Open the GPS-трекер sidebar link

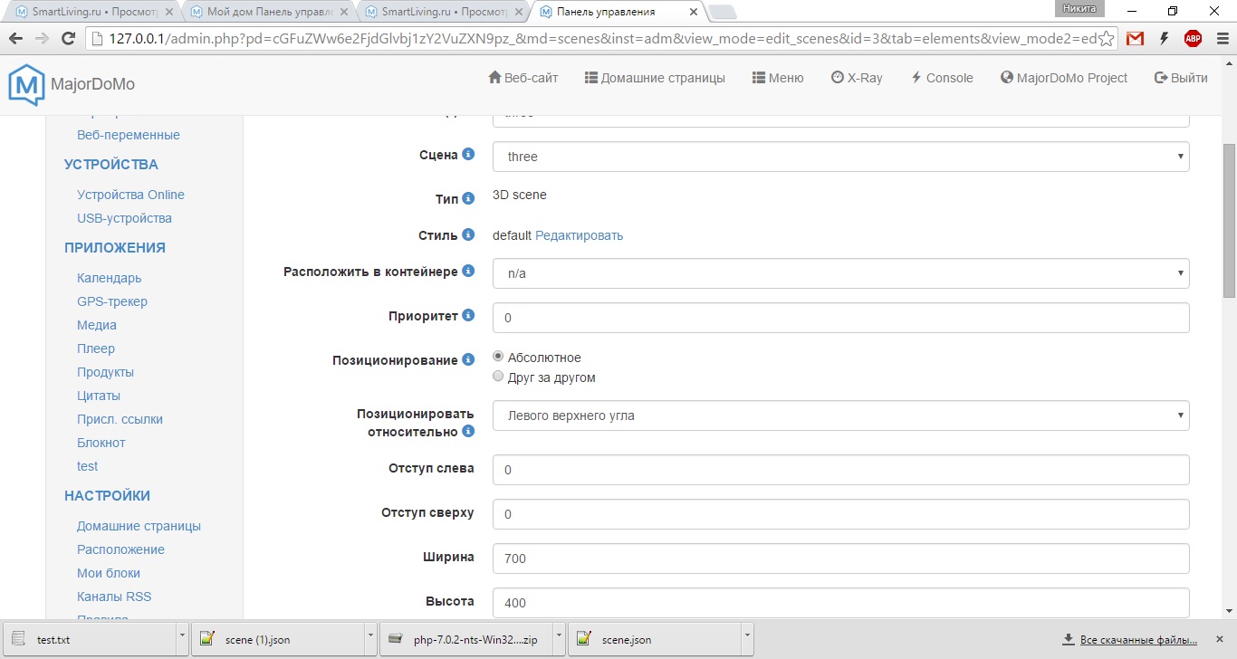(112, 301)
